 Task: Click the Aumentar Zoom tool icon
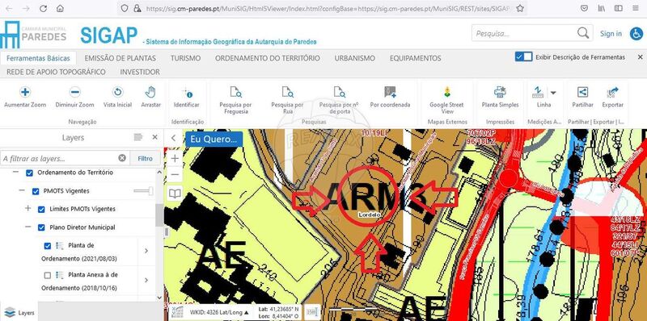pyautogui.click(x=25, y=92)
